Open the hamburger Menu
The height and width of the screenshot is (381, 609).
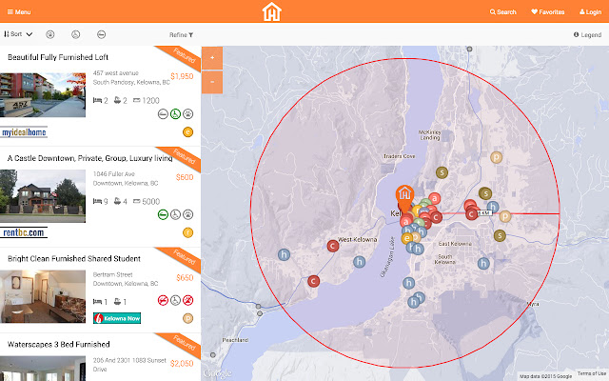click(17, 12)
